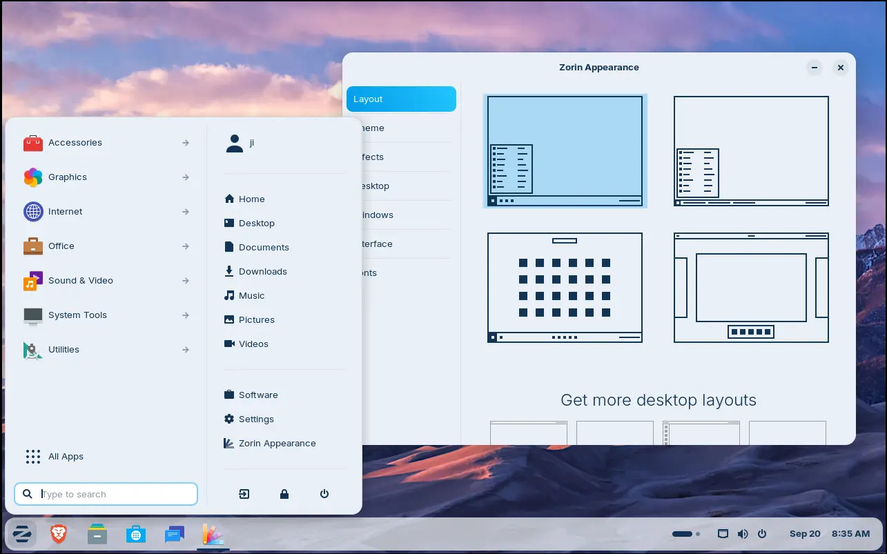Select the app grid (GNOME-style) layout
887x554 pixels.
tap(565, 287)
